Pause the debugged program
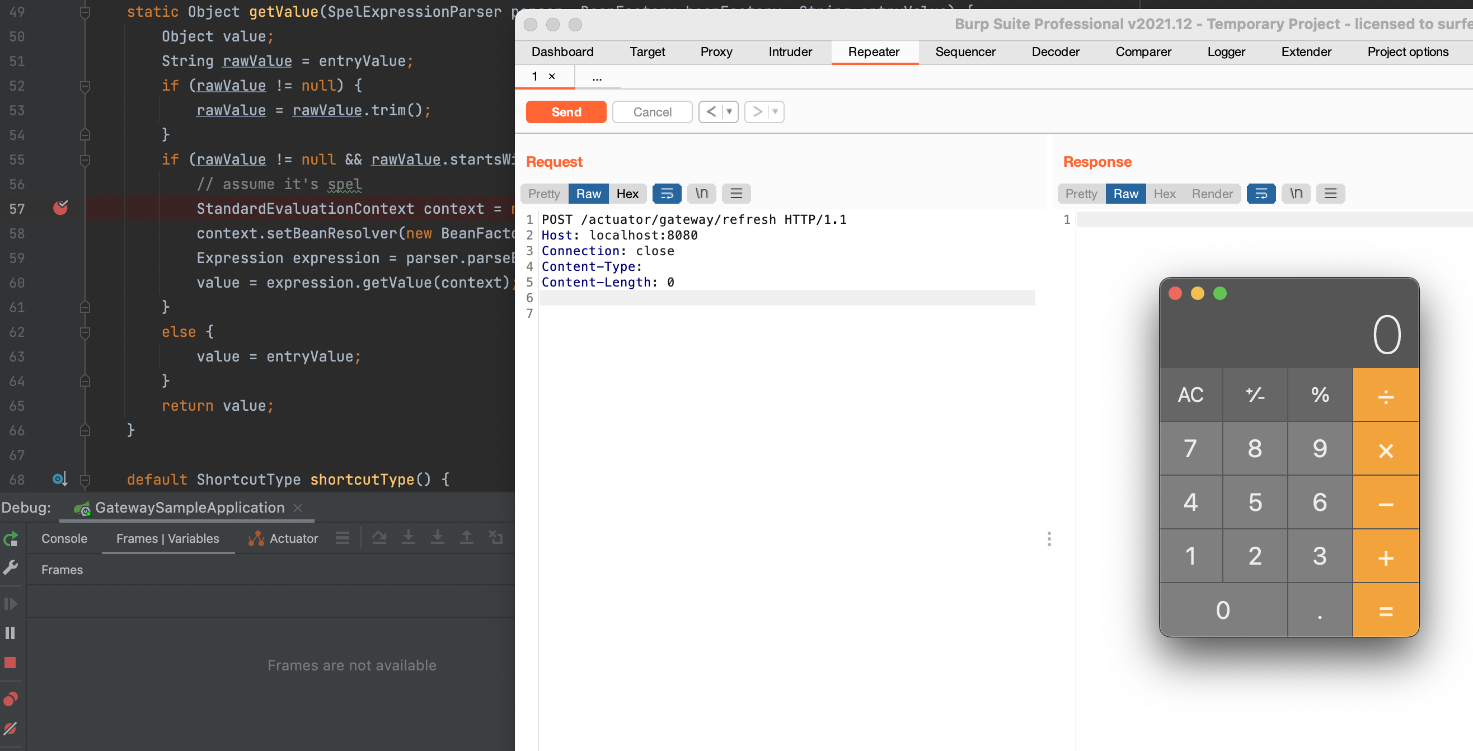The width and height of the screenshot is (1473, 751). [10, 632]
